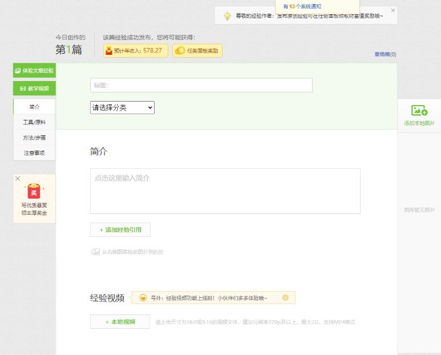Go to 注意事项 section
Viewport: 441px width, 355px height.
coord(34,153)
